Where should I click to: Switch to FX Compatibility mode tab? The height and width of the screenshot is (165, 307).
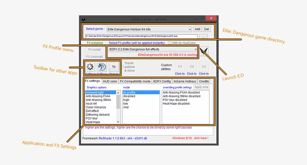(135, 82)
